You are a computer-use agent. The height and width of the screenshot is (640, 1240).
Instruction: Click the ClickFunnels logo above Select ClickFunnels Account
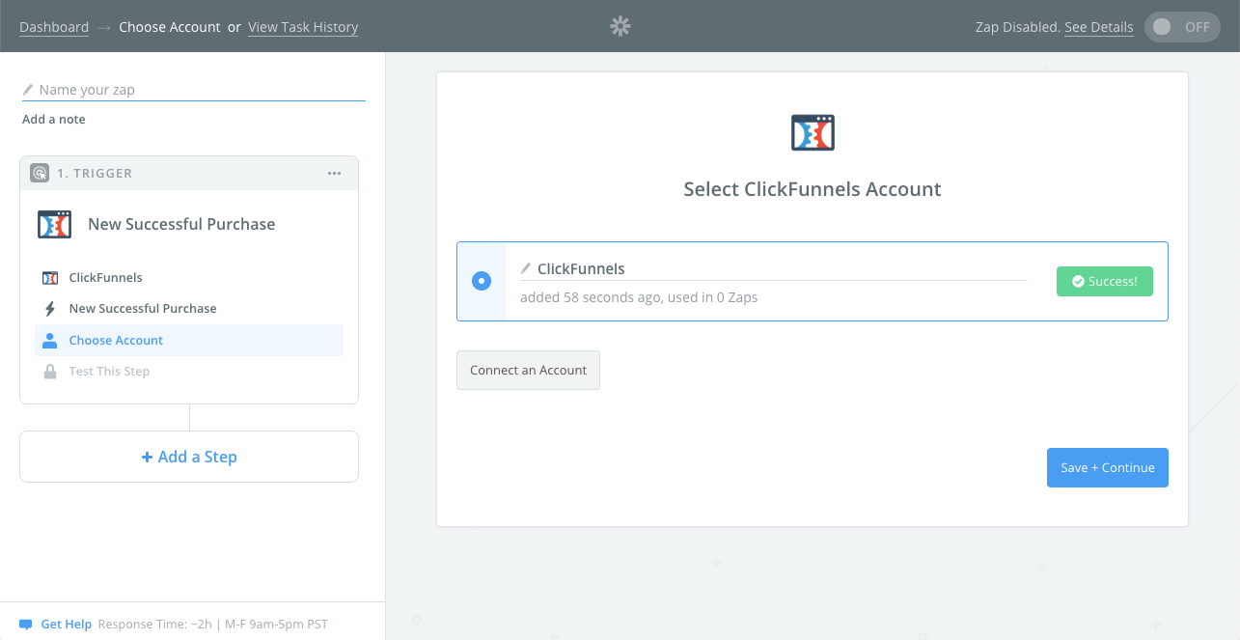813,132
